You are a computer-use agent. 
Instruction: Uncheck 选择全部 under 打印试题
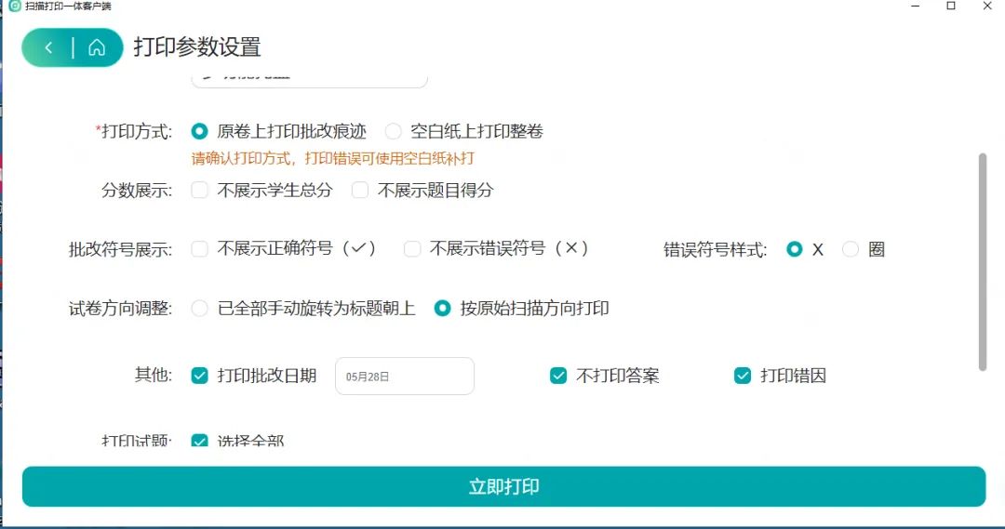click(x=199, y=441)
